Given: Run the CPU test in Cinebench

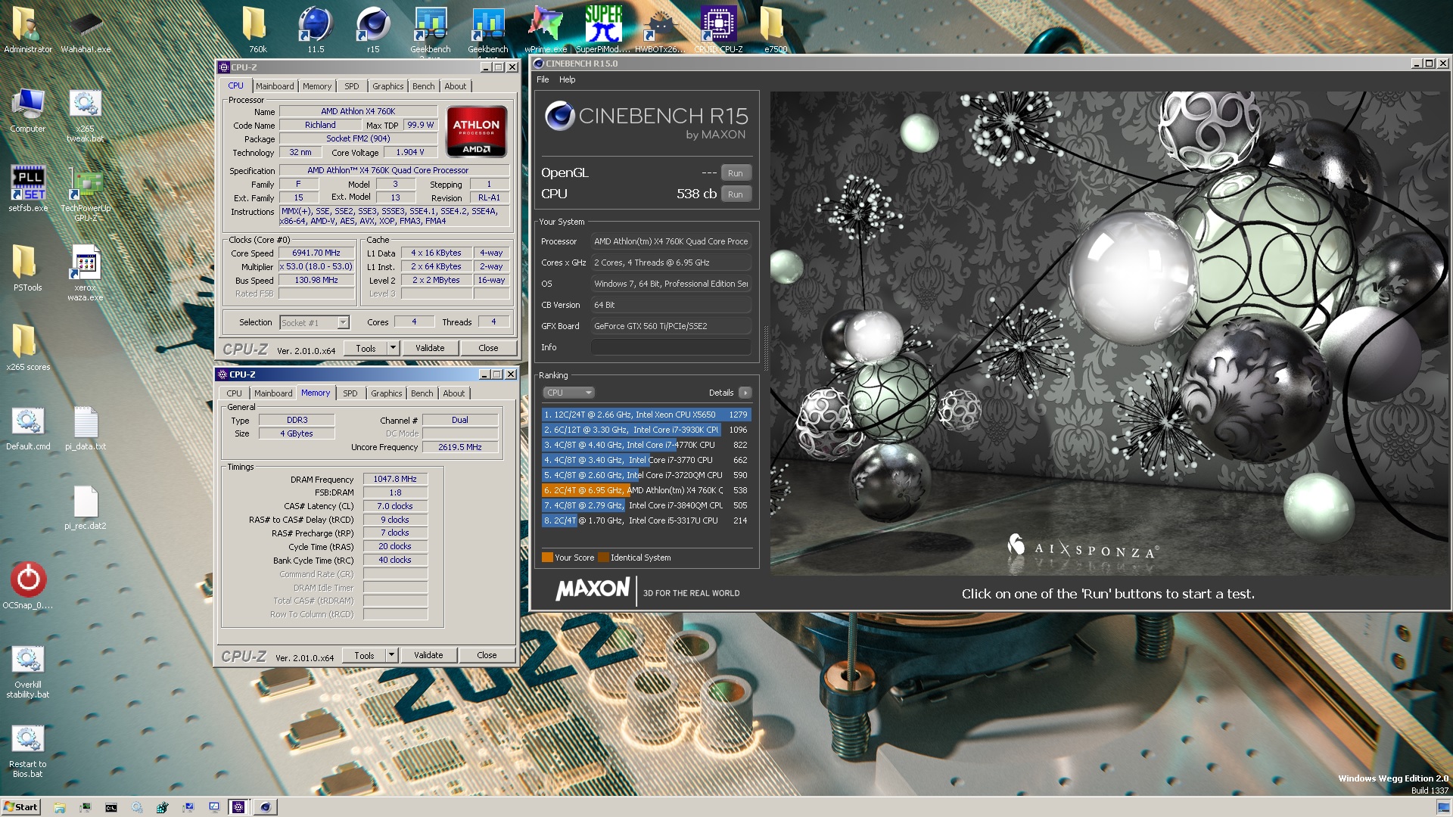Looking at the screenshot, I should pyautogui.click(x=736, y=194).
